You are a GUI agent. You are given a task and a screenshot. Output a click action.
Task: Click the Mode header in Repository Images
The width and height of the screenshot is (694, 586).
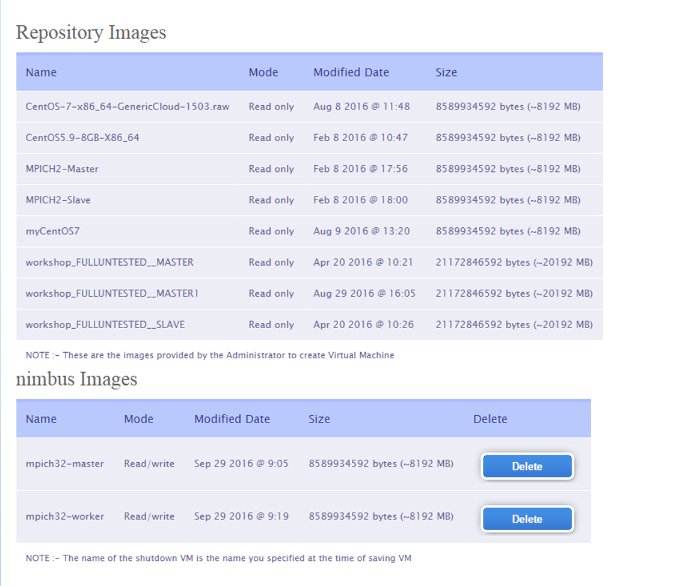coord(263,73)
